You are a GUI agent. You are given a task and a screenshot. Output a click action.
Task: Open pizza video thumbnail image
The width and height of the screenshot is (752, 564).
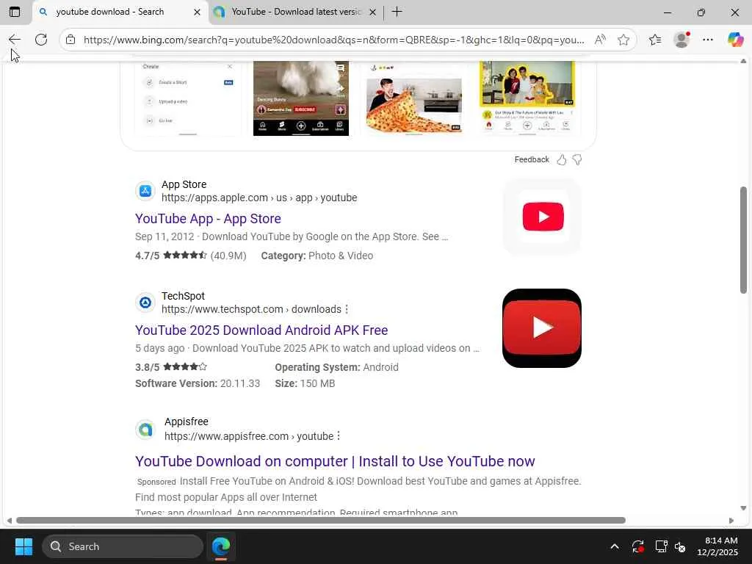414,98
